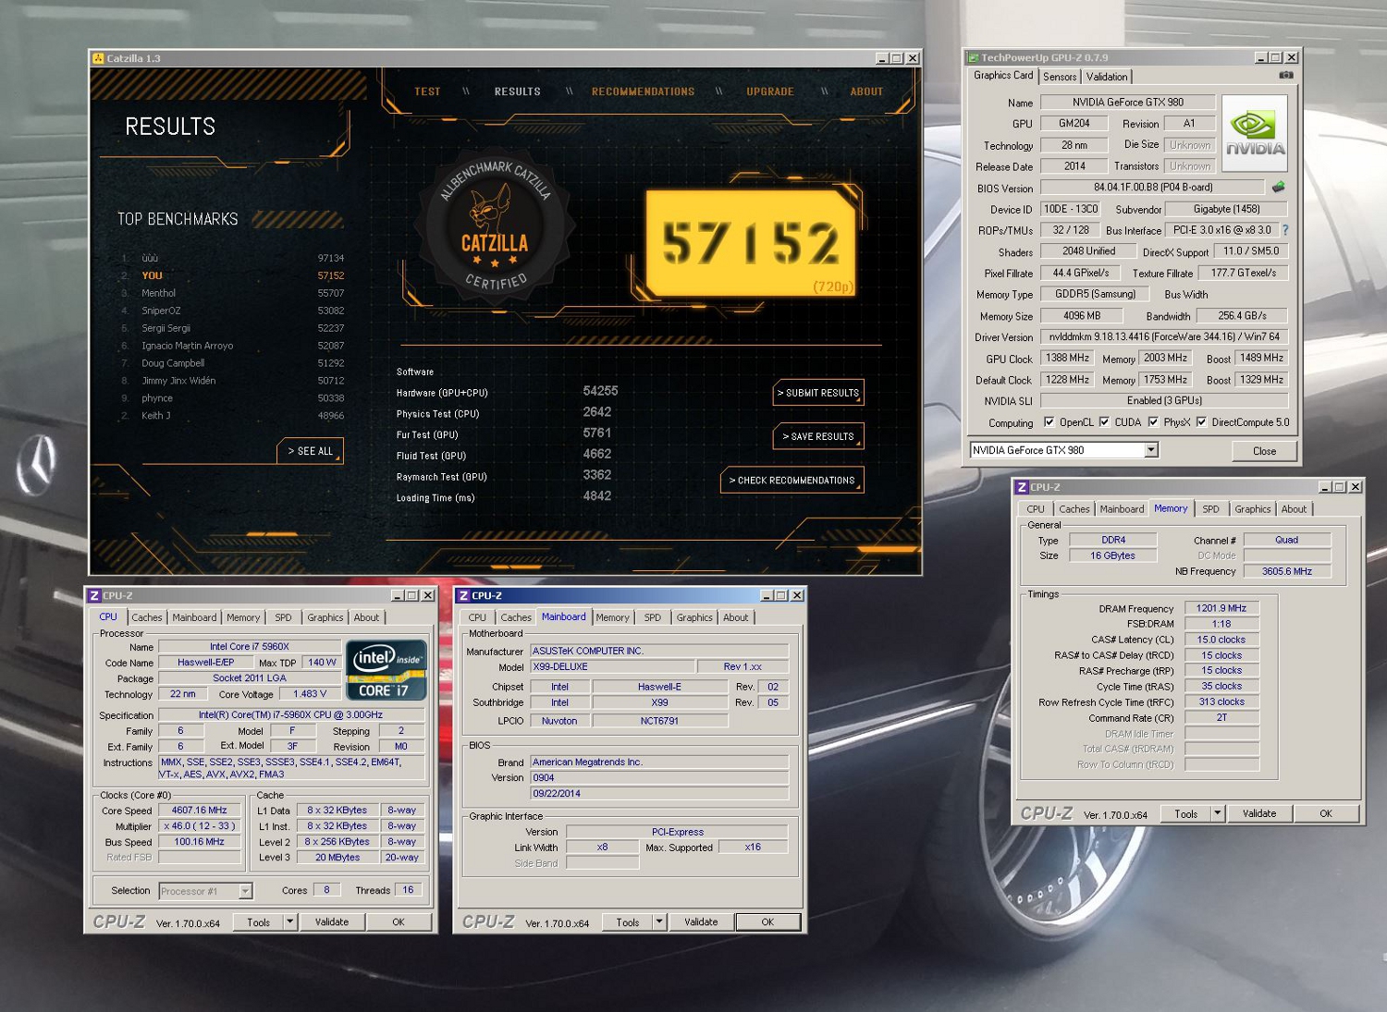
Task: Click the Close button in GPU-Z
Action: [1264, 451]
